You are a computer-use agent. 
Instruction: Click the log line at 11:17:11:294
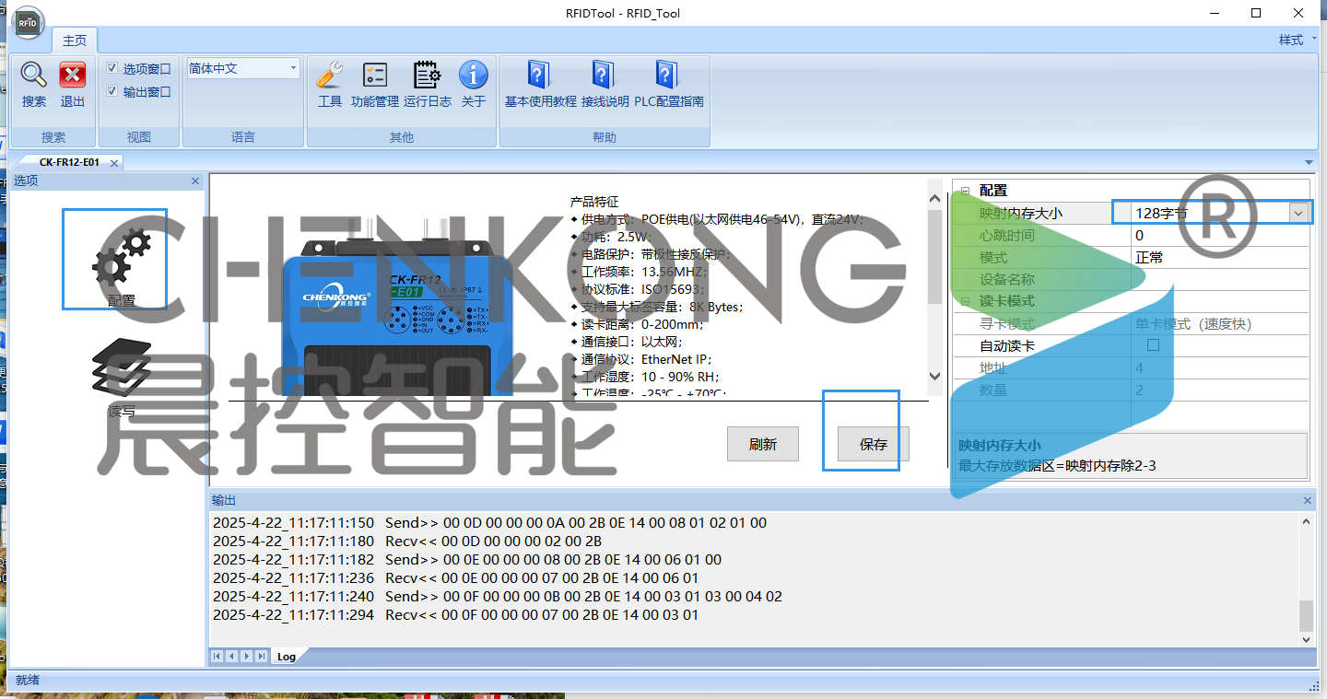pos(455,614)
